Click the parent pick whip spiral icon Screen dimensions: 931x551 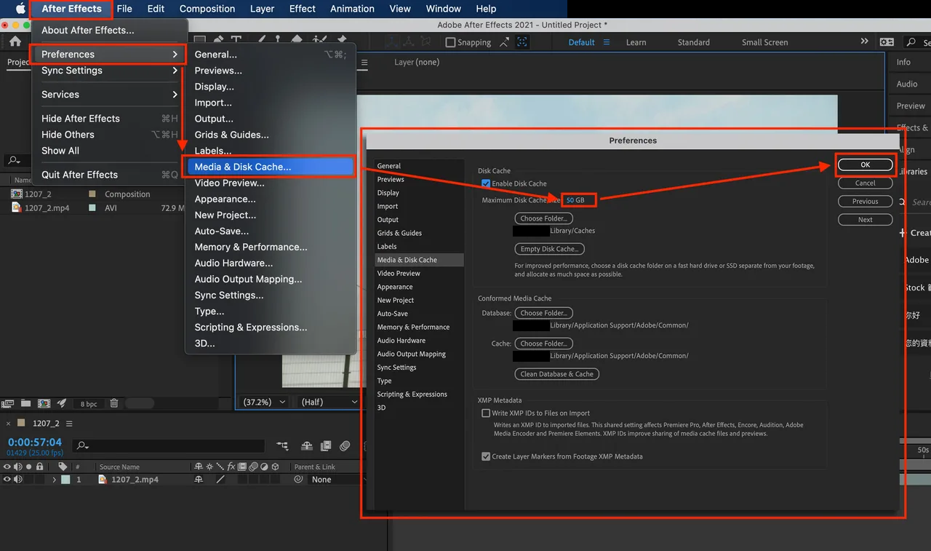[x=298, y=480]
